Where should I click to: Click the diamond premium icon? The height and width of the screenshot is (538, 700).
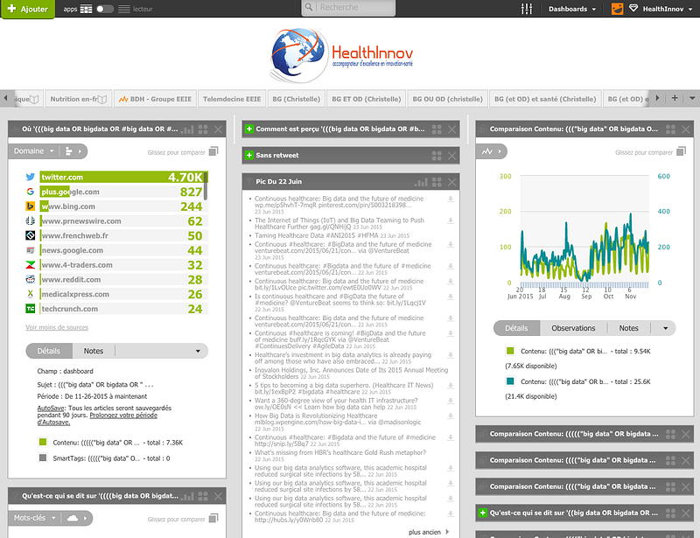pos(633,8)
